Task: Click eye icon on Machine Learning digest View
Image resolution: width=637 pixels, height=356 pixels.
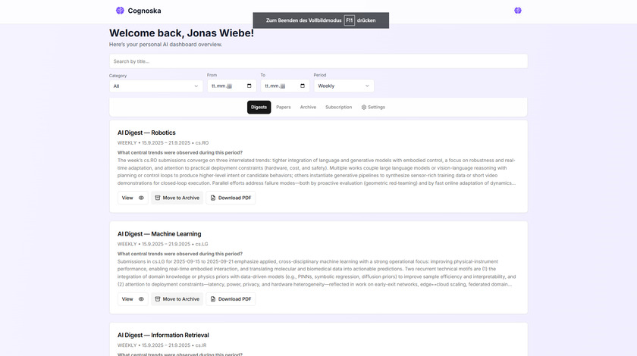Action: [141, 299]
